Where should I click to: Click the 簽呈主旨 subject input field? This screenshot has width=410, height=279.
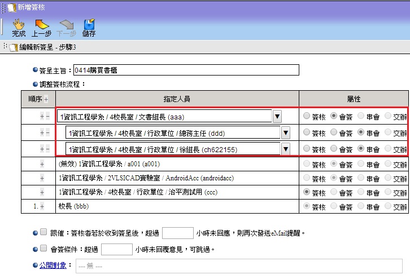(186, 70)
